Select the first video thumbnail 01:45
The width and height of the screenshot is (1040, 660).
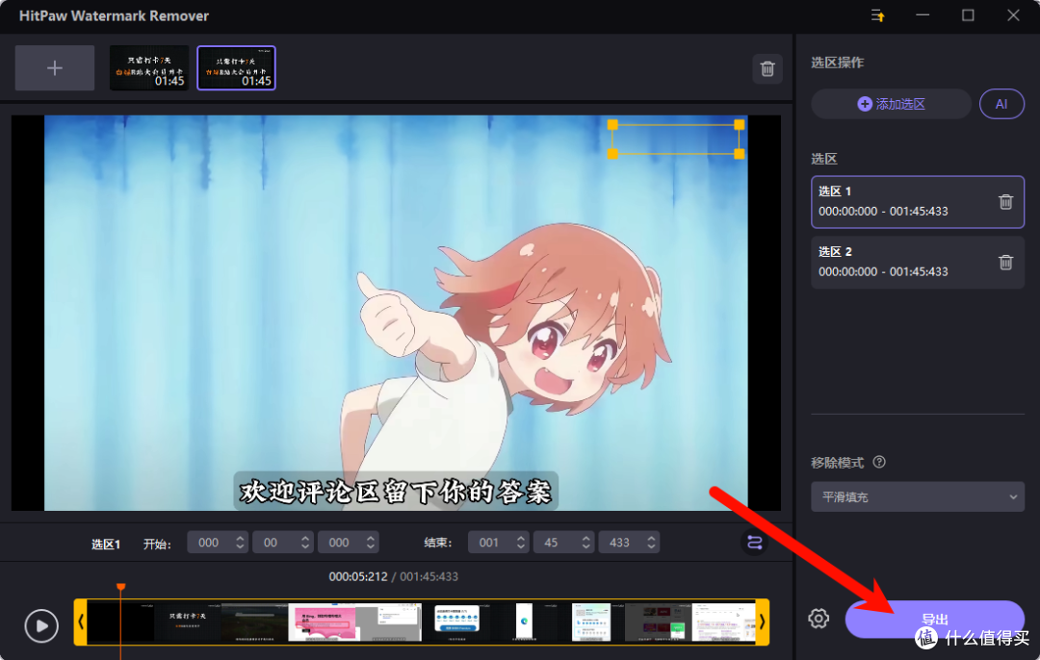(149, 68)
